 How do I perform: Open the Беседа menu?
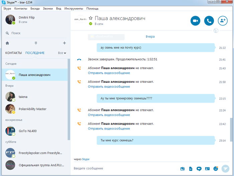pos(35,8)
